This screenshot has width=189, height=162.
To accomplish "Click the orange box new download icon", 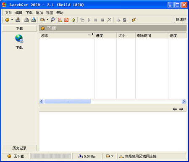I will click(x=7, y=20).
